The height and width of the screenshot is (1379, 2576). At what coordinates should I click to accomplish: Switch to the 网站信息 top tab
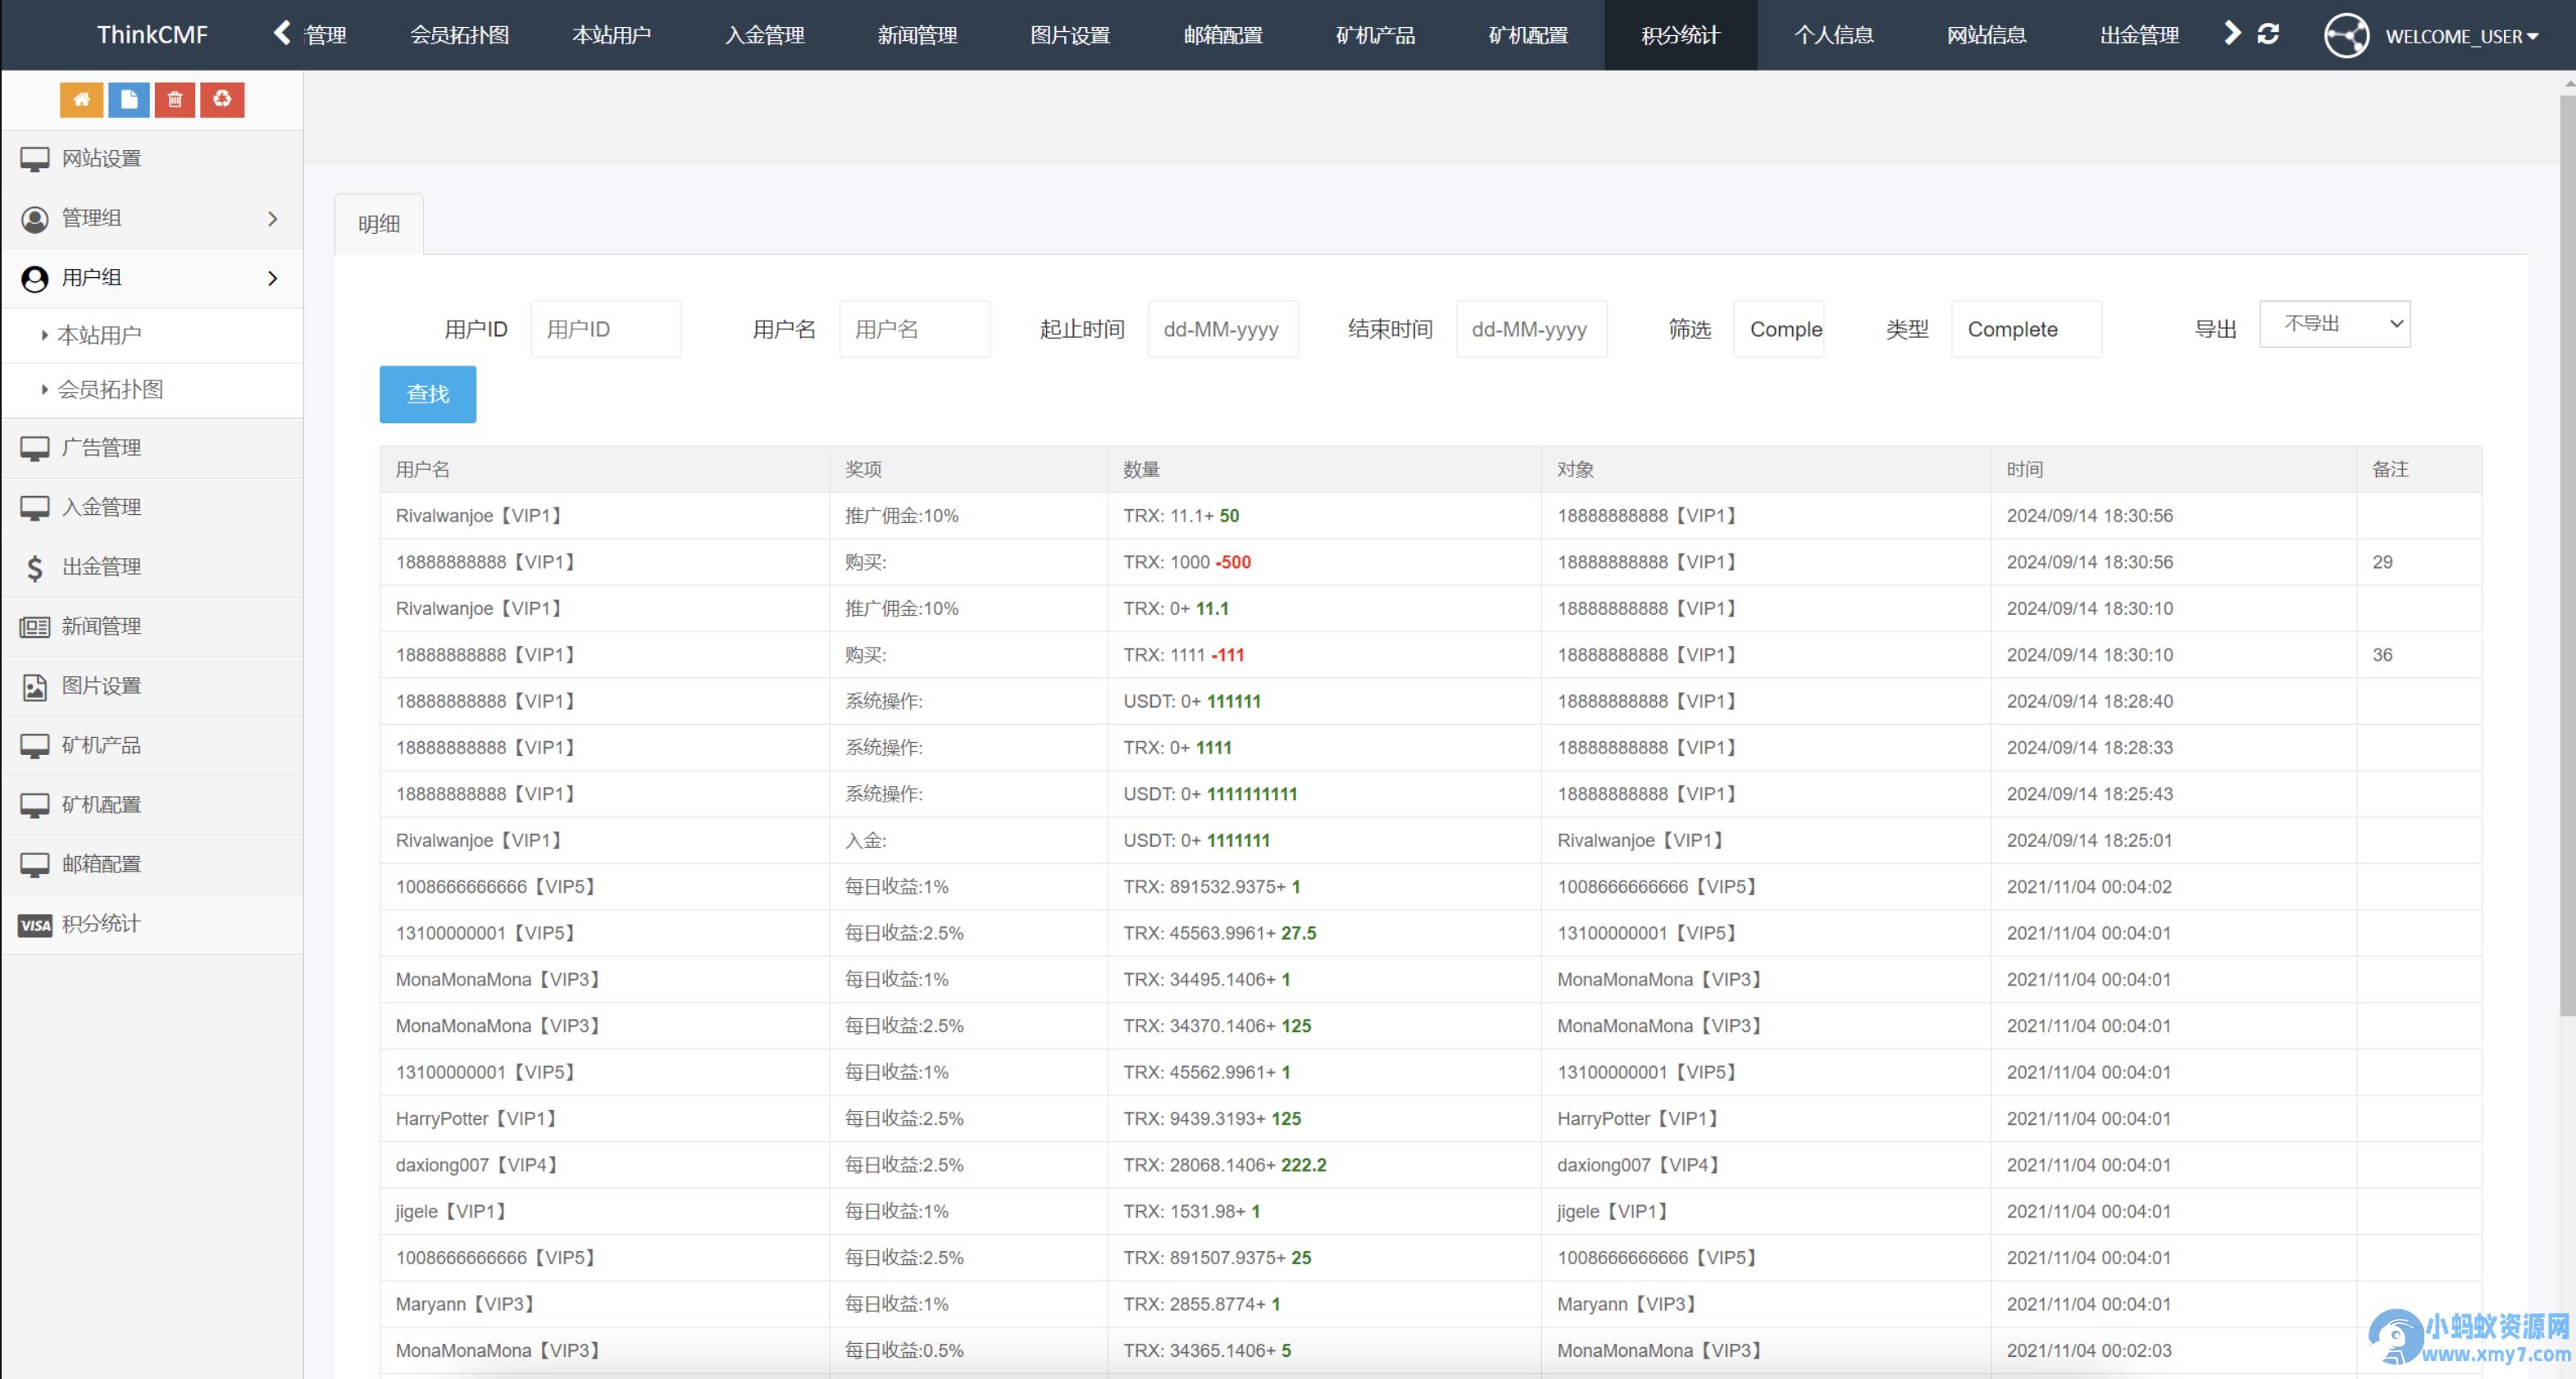tap(1986, 35)
